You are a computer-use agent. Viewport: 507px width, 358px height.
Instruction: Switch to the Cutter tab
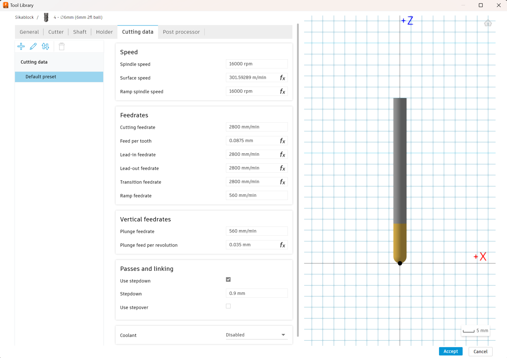click(56, 32)
